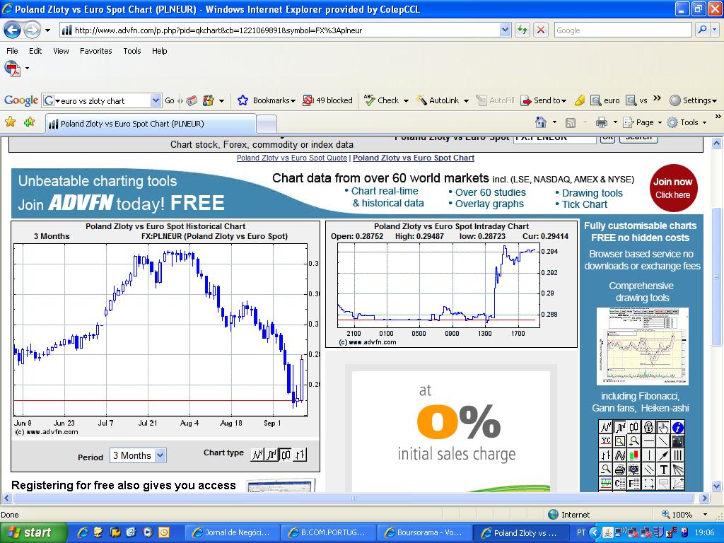
Task: Switch to B.COM.PORTUG taskbar window
Action: [x=328, y=533]
